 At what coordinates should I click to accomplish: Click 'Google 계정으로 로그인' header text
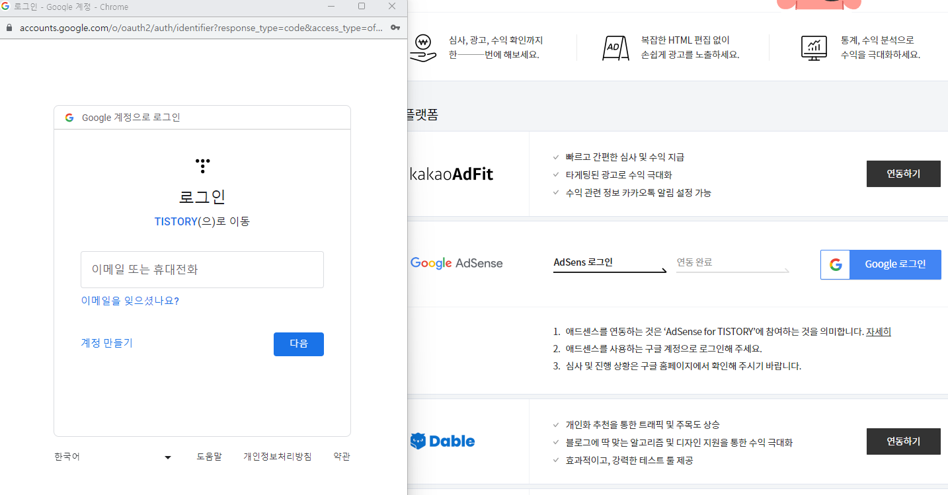(x=131, y=118)
